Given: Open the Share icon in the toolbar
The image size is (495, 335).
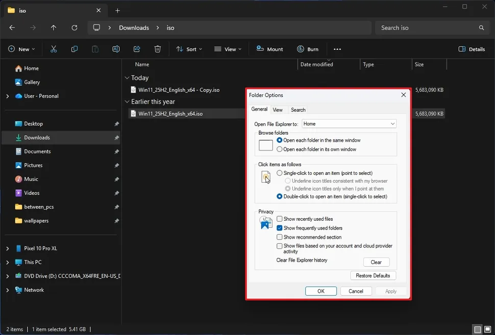Looking at the screenshot, I should click(x=137, y=48).
